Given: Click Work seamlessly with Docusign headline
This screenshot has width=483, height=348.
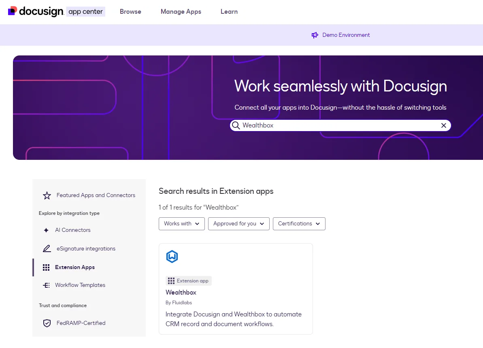Looking at the screenshot, I should [340, 86].
